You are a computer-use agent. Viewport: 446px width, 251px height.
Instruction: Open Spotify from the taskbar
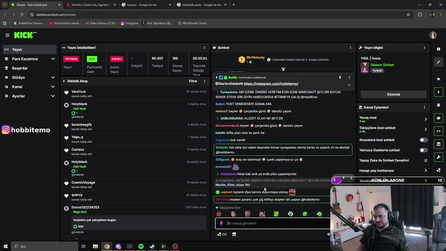click(x=141, y=246)
